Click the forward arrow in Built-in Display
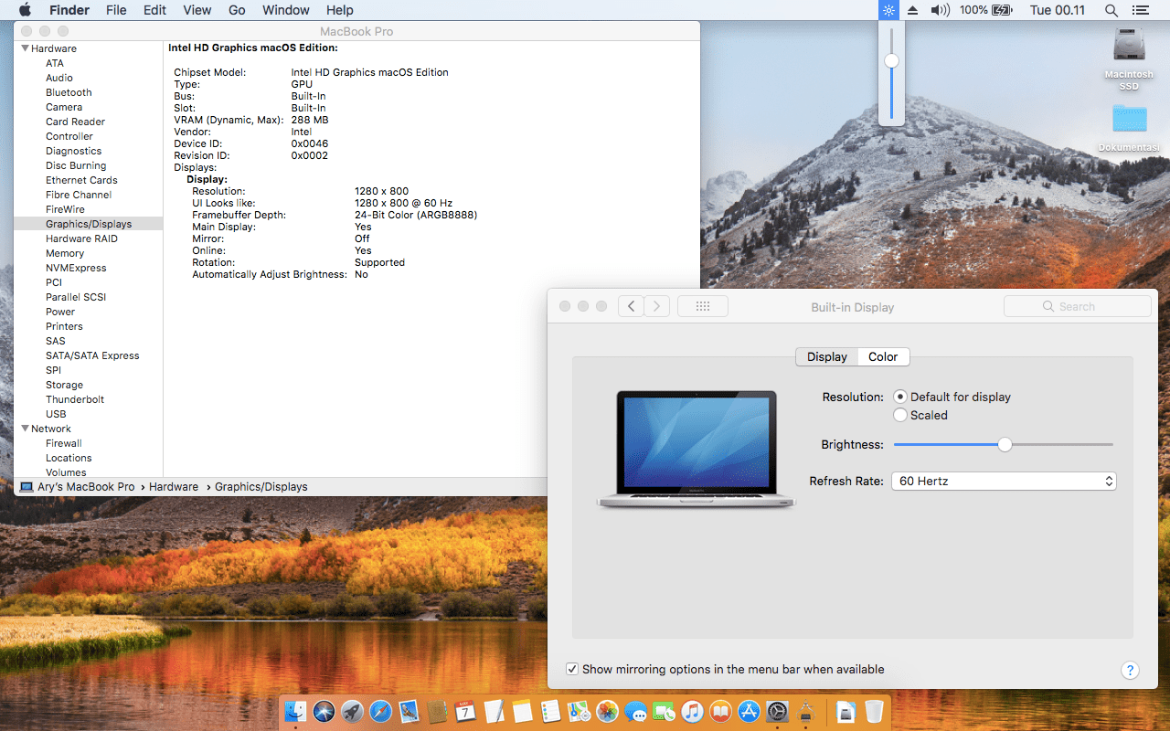Image resolution: width=1170 pixels, height=731 pixels. tap(657, 306)
